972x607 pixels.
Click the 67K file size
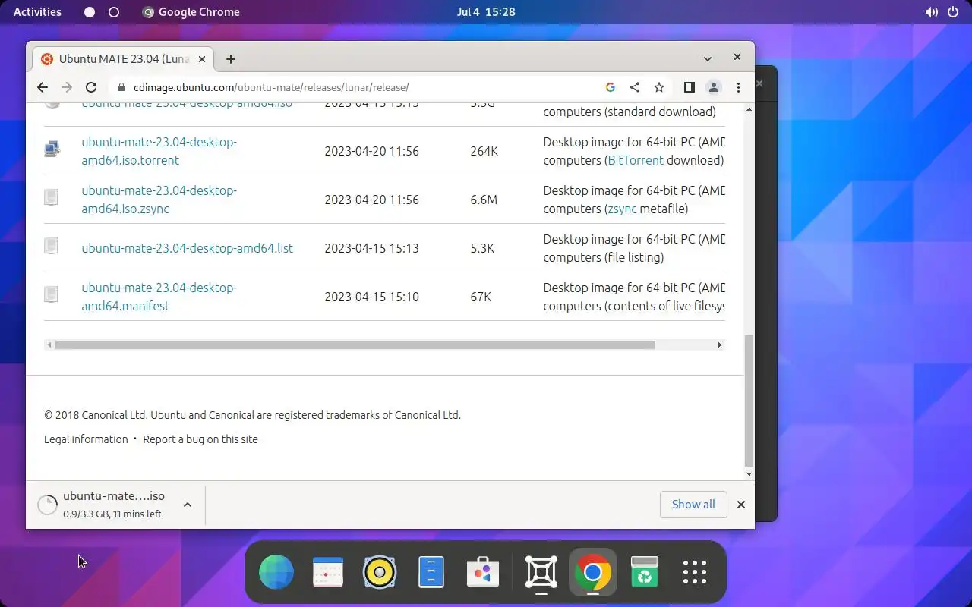pyautogui.click(x=481, y=297)
